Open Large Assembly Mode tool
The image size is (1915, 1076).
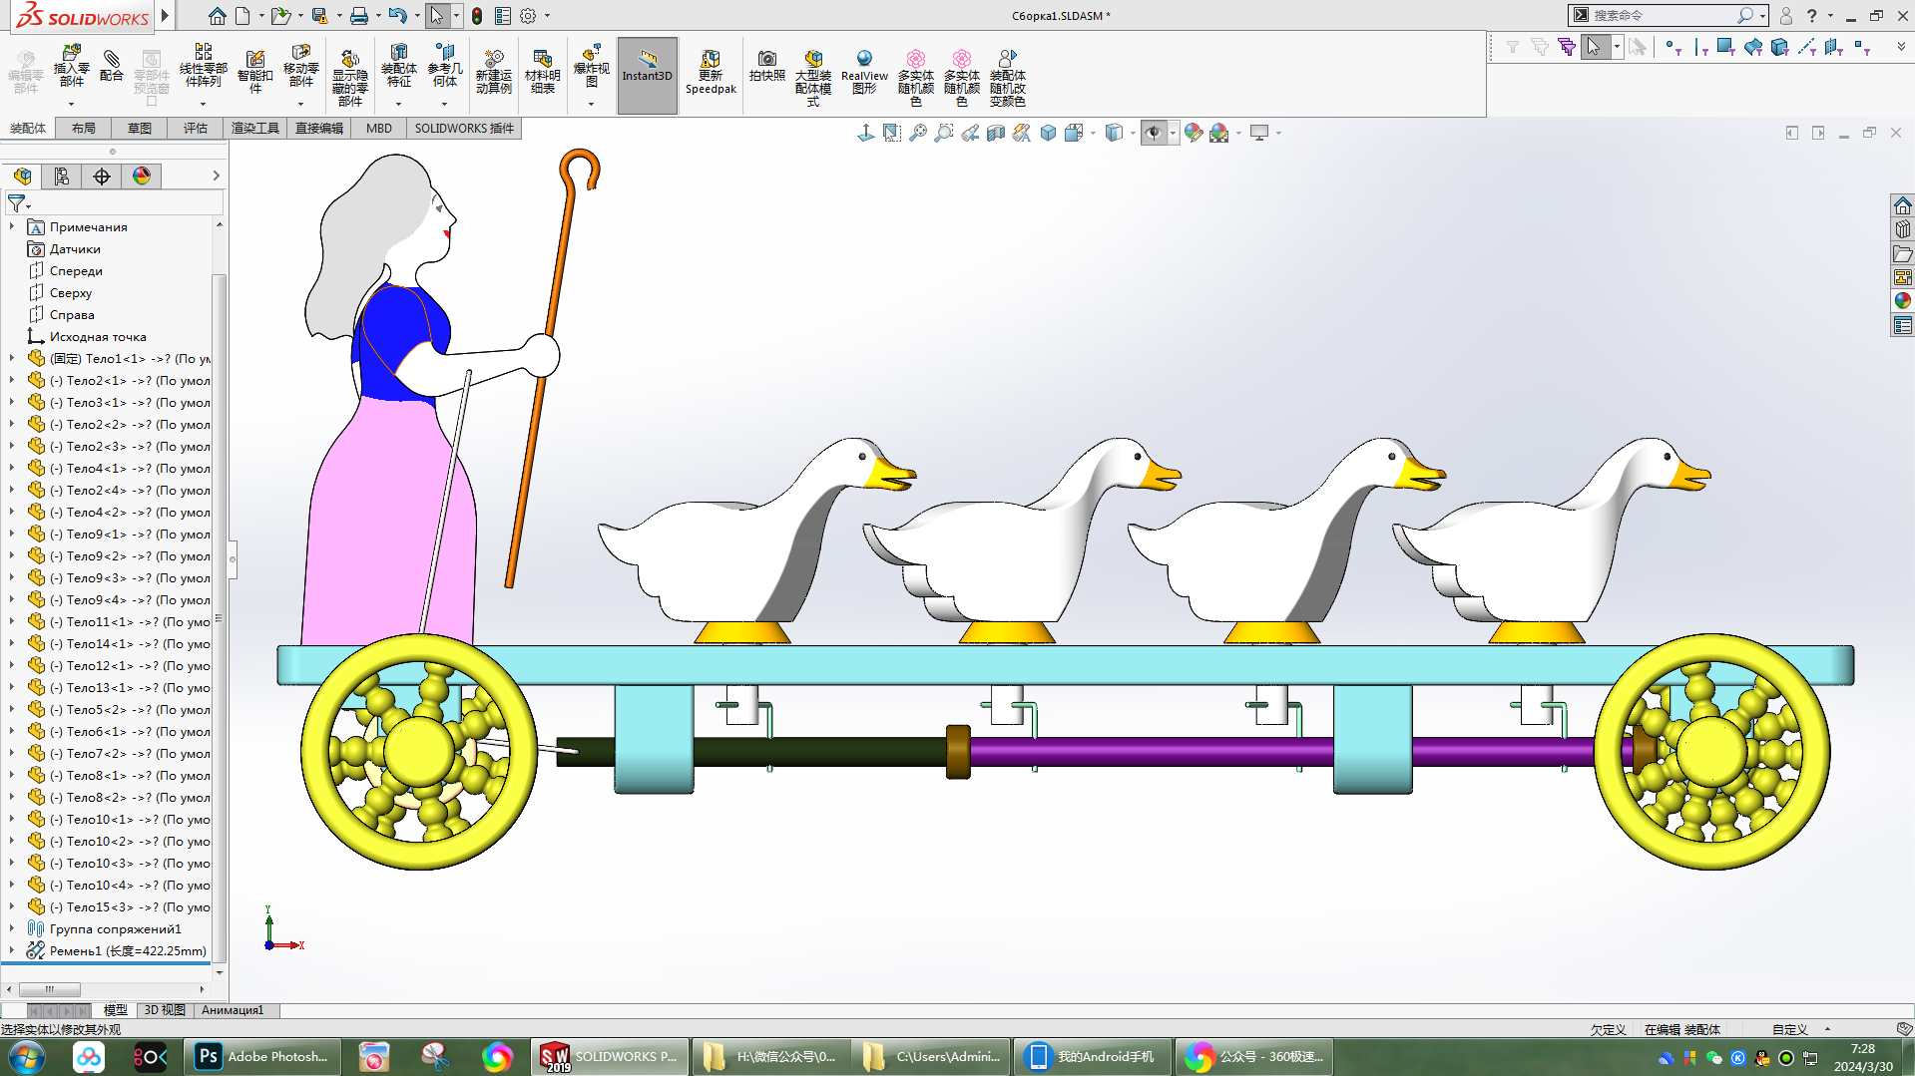click(812, 77)
